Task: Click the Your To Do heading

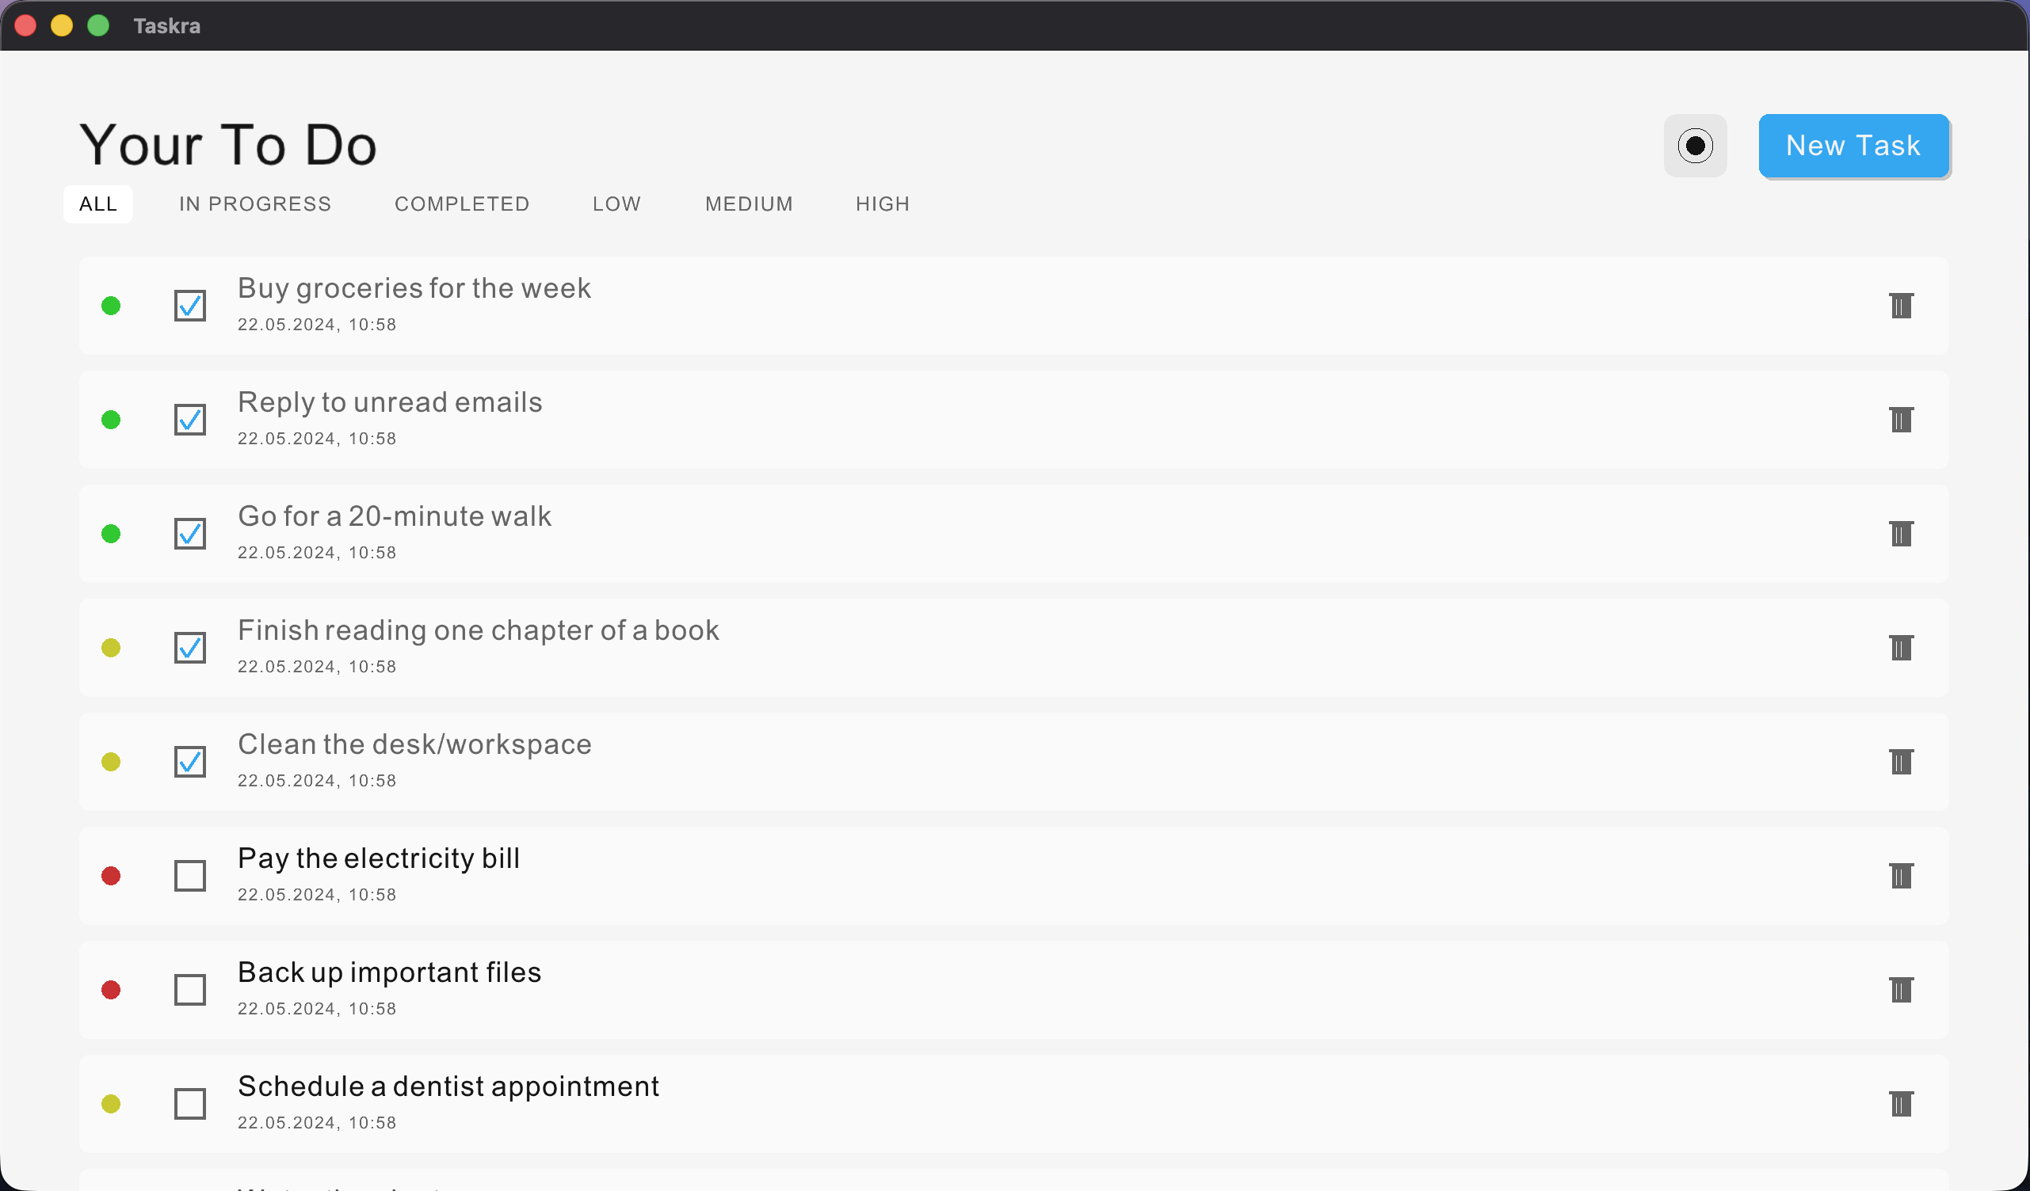Action: point(228,146)
